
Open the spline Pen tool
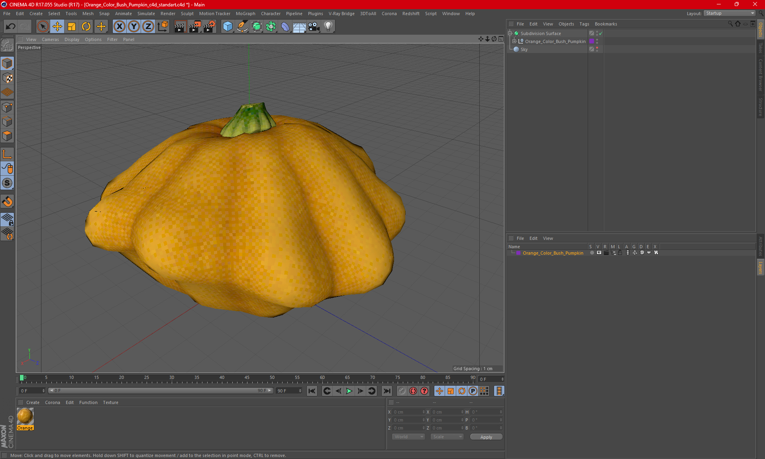click(x=242, y=26)
